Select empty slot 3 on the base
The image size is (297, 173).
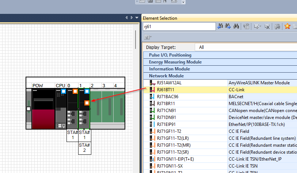pos(108,107)
